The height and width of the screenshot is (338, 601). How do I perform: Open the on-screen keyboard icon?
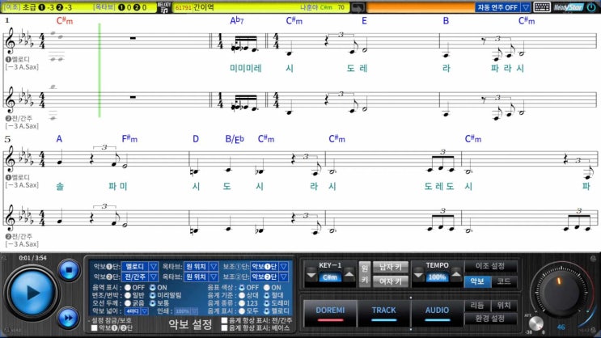[x=542, y=7]
